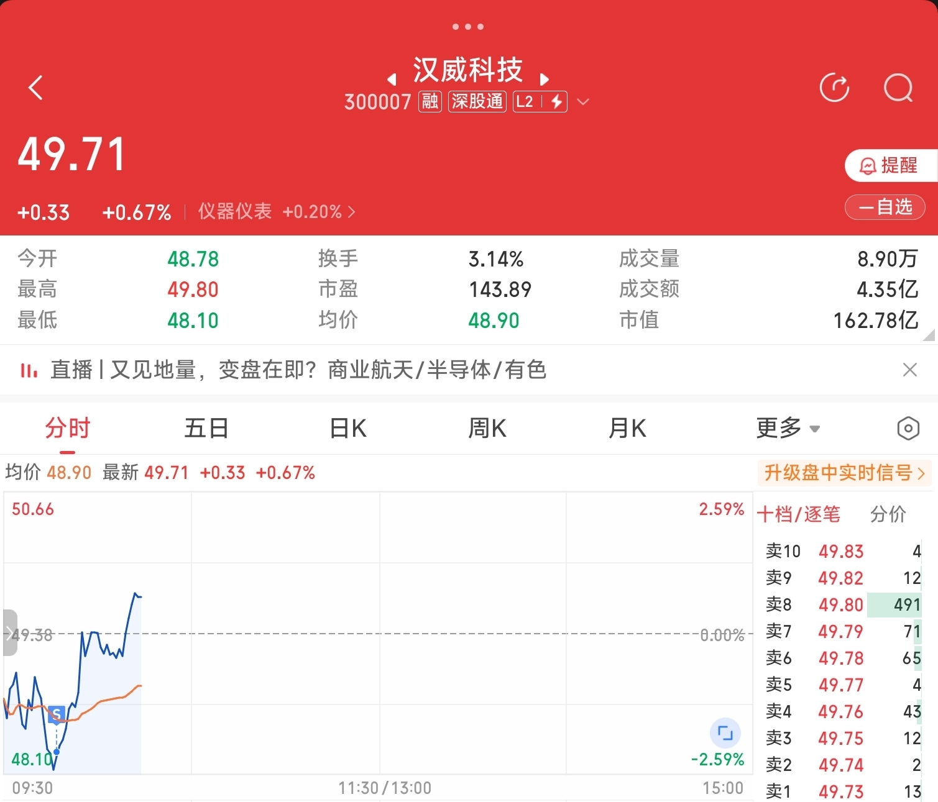Switch to 周K tab
The width and height of the screenshot is (938, 802).
(x=487, y=428)
